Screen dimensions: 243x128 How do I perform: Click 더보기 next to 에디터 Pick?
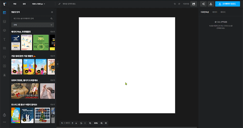[x=52, y=32]
